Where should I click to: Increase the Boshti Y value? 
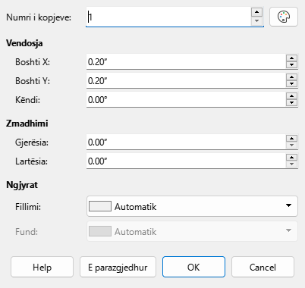tap(292, 77)
